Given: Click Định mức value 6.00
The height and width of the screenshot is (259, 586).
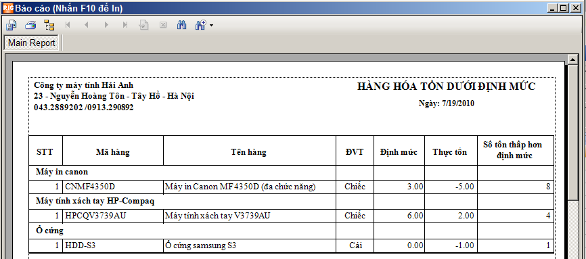Looking at the screenshot, I should click(415, 216).
